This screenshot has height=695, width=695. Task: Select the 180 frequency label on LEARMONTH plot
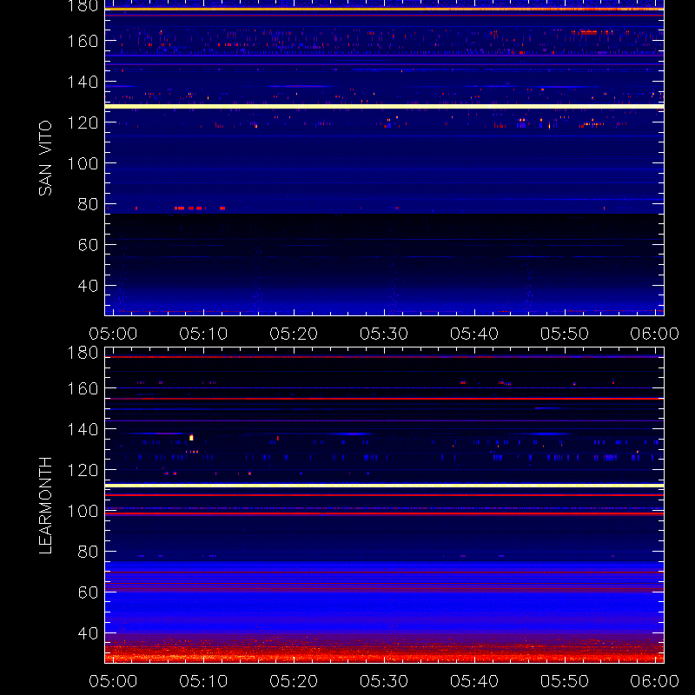click(83, 353)
